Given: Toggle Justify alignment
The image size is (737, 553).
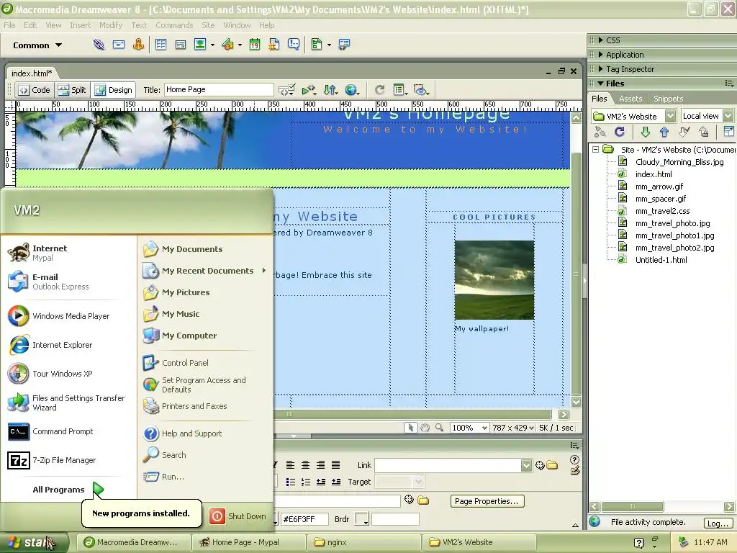Looking at the screenshot, I should coord(335,465).
